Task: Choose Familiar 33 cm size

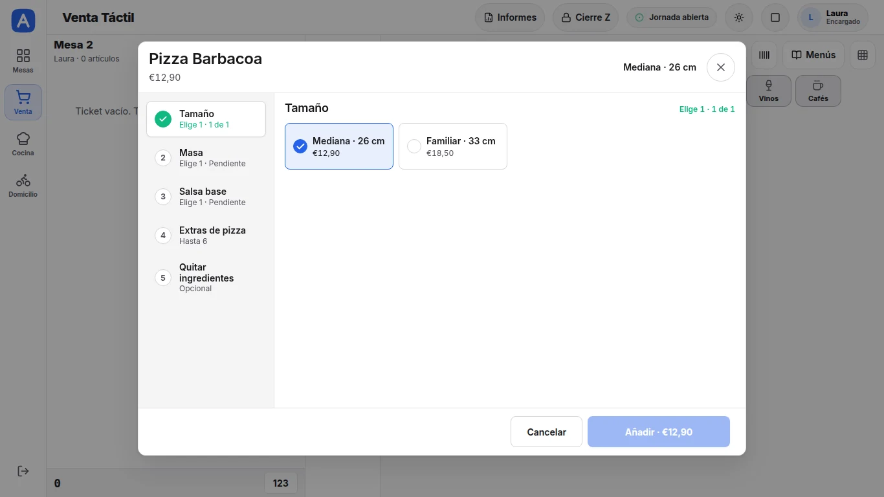Action: click(x=453, y=146)
